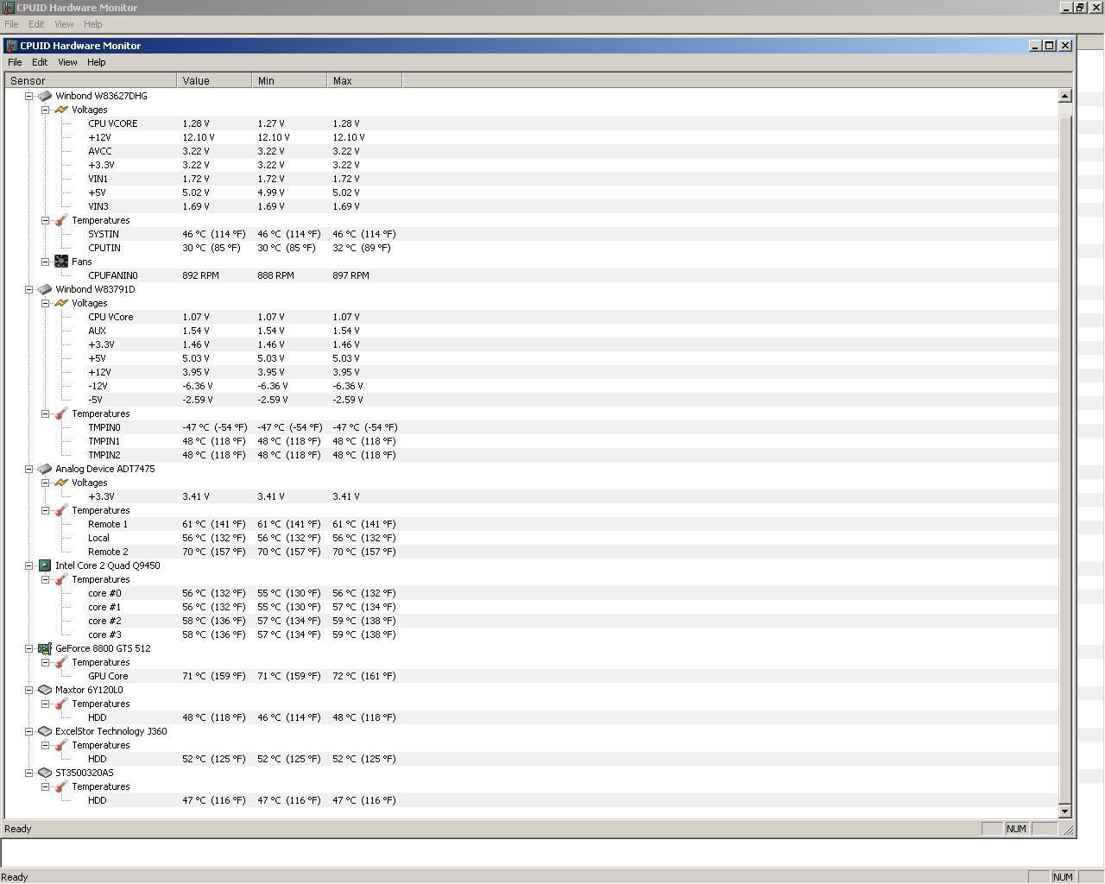Click the outer window CPUID title bar icon
The height and width of the screenshot is (884, 1105).
pyautogui.click(x=8, y=8)
